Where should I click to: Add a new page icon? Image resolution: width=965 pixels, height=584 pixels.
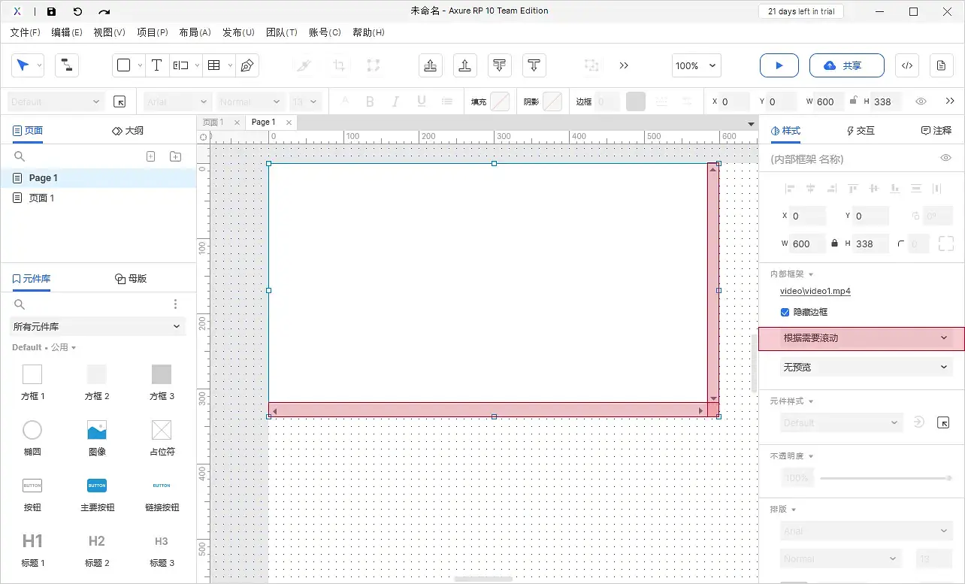(150, 156)
